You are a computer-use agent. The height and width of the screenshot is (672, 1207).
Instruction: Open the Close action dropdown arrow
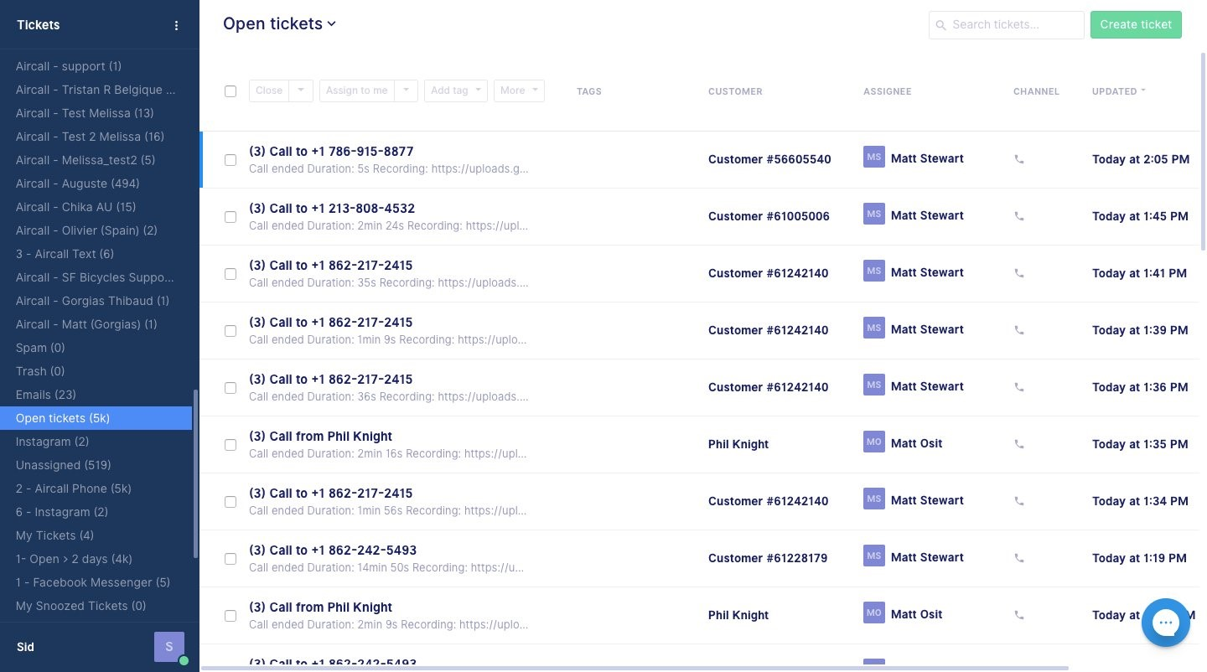click(301, 90)
